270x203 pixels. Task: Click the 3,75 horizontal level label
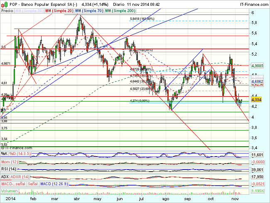point(4,128)
